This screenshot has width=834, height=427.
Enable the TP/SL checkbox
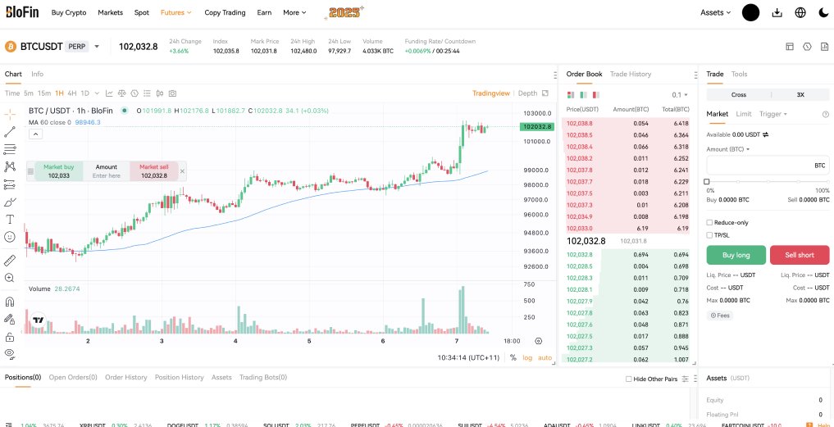709,235
